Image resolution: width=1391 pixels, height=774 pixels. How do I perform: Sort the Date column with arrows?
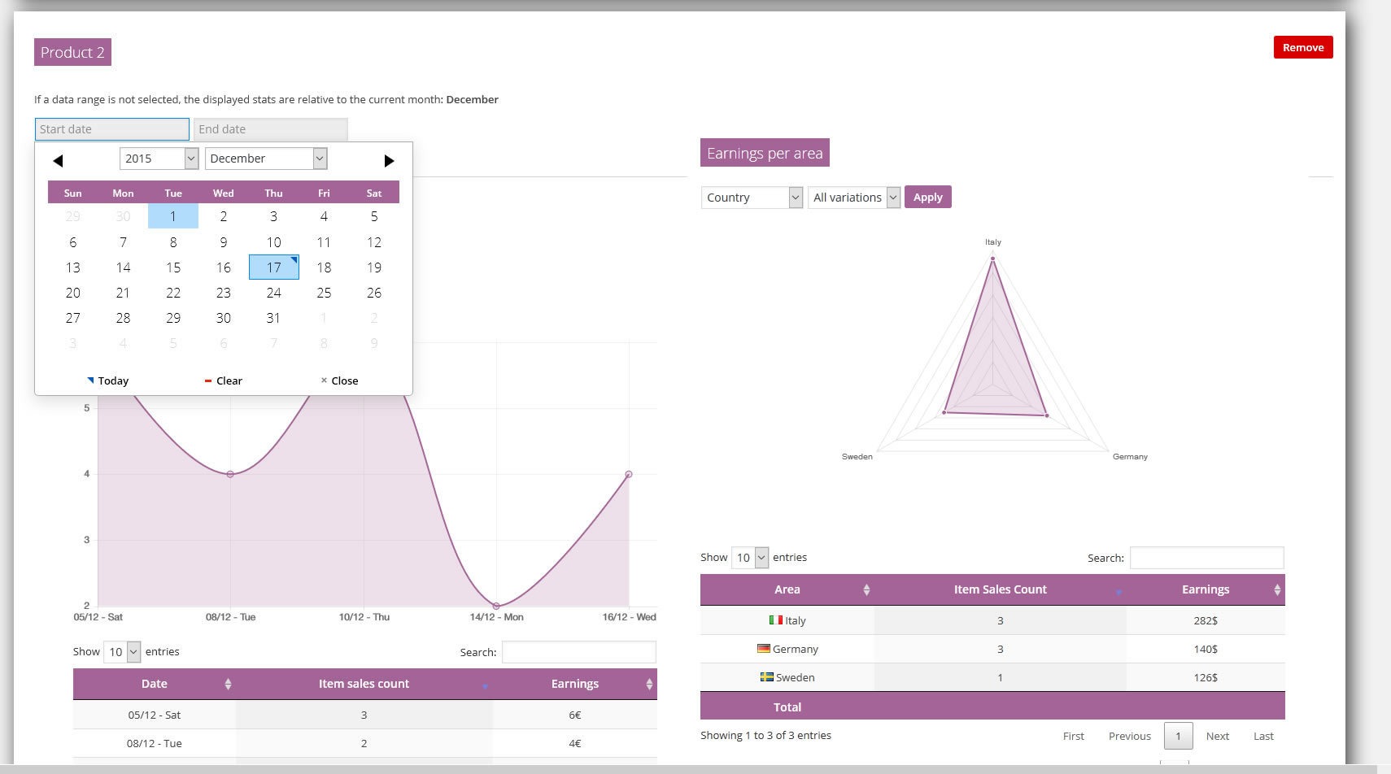pos(228,684)
